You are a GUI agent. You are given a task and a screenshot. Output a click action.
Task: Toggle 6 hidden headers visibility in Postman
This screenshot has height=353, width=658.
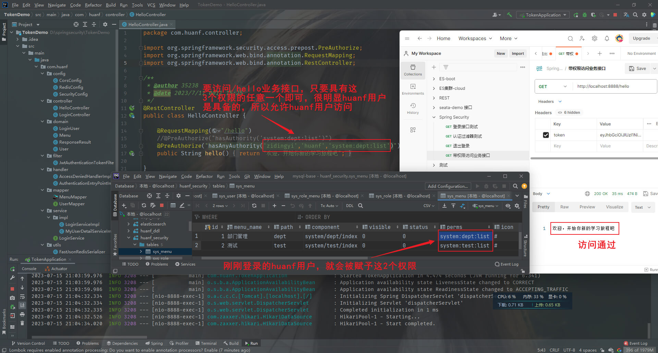[569, 112]
